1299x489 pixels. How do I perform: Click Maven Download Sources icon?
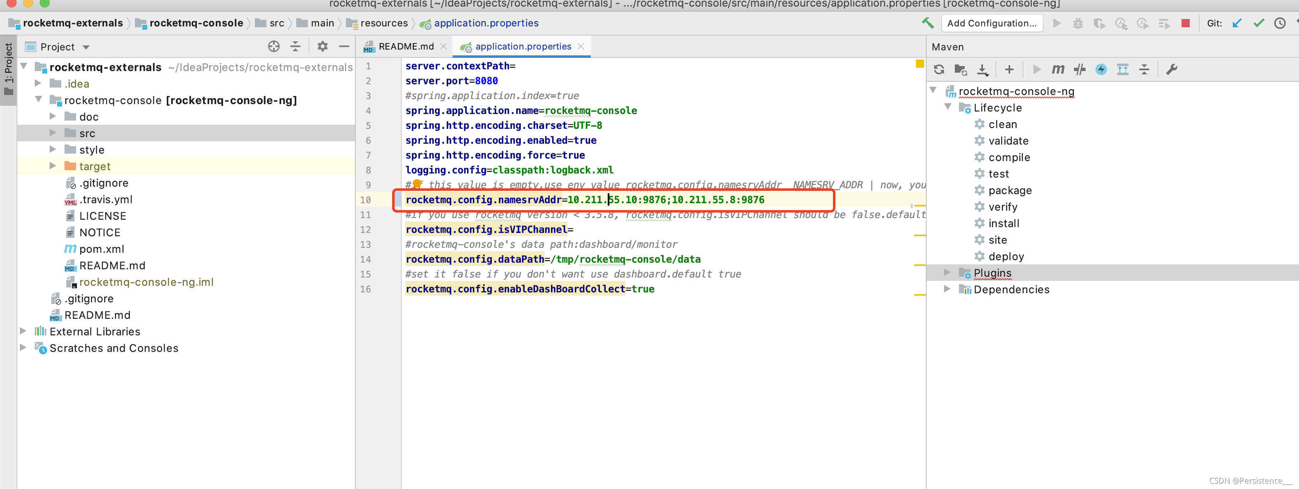pyautogui.click(x=983, y=69)
